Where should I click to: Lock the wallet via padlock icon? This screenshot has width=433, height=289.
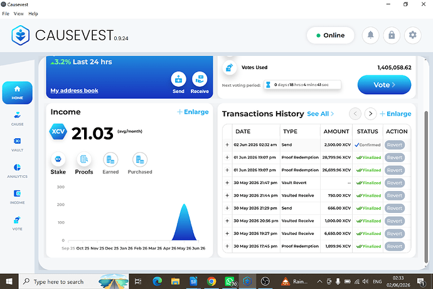coord(392,35)
